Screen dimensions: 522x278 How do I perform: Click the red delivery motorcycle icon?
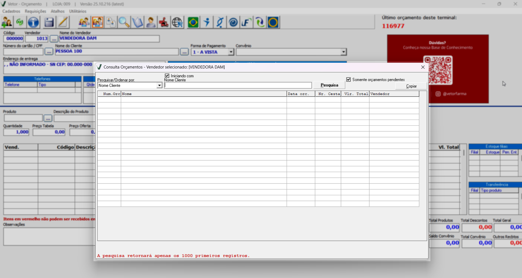coord(164,22)
